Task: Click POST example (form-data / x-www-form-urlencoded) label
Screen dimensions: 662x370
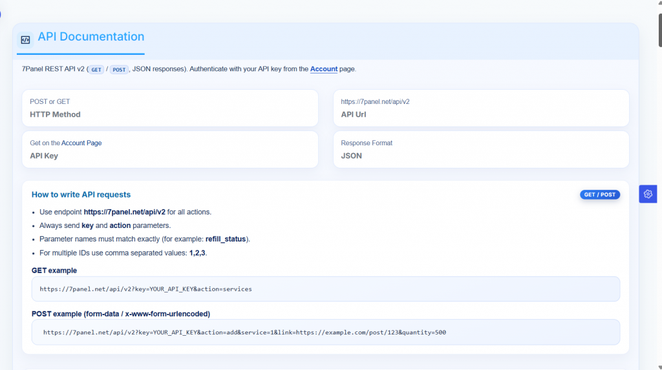Action: [x=121, y=314]
